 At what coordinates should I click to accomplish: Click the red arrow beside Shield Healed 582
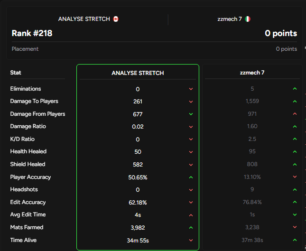point(191,165)
